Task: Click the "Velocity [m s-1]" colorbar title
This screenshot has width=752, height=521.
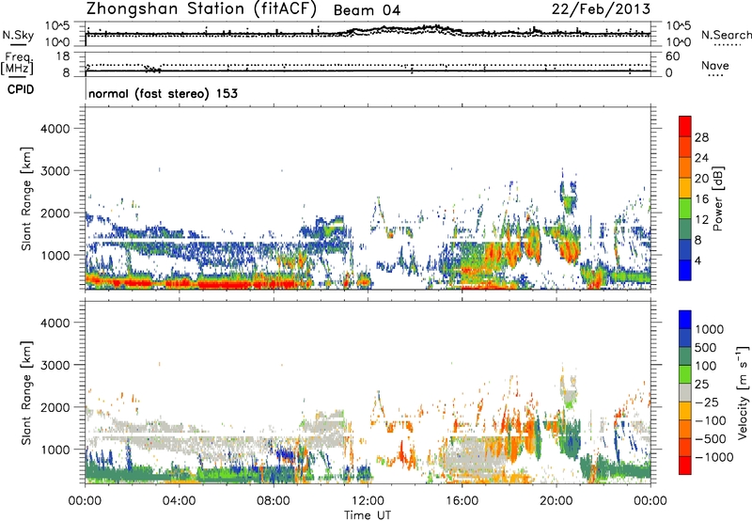Action: (x=743, y=392)
